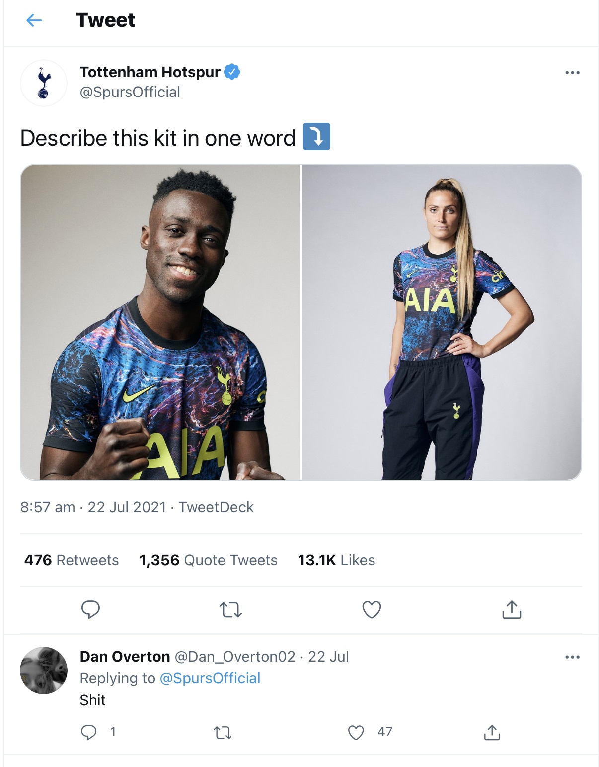599x767 pixels.
Task: Open right kit photo of female player
Action: click(x=441, y=322)
